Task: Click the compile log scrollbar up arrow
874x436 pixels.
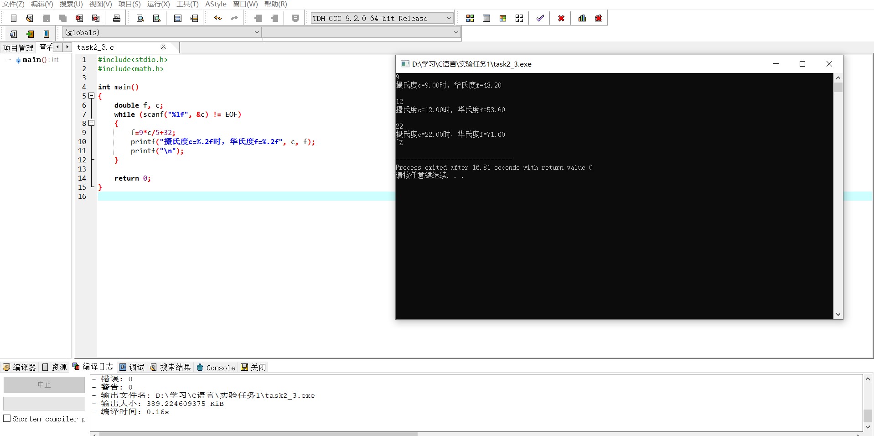Action: click(x=868, y=379)
